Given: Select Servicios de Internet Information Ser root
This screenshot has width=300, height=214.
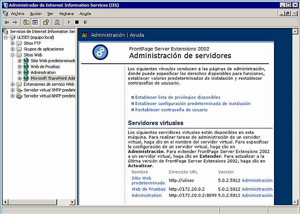Looking at the screenshot, I should 42,31.
